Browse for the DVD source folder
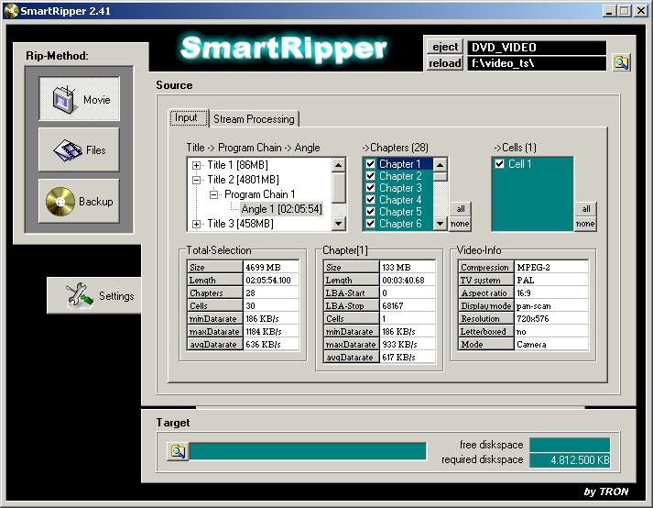This screenshot has height=508, width=653. pos(622,63)
